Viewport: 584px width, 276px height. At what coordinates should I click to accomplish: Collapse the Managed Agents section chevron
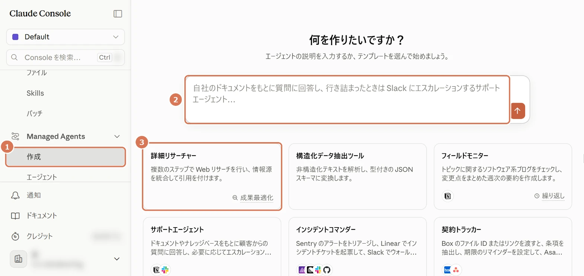coord(117,137)
